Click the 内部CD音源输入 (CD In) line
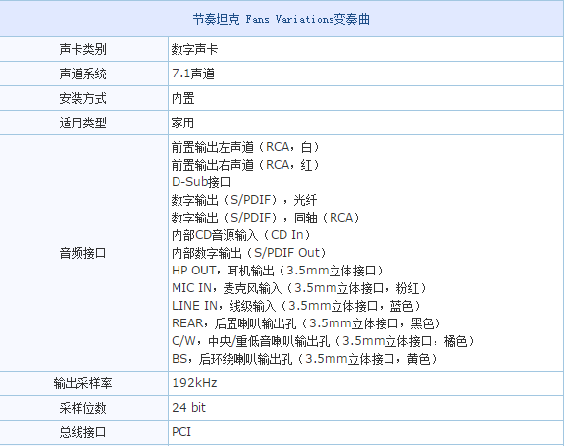The height and width of the screenshot is (446, 564). click(241, 235)
